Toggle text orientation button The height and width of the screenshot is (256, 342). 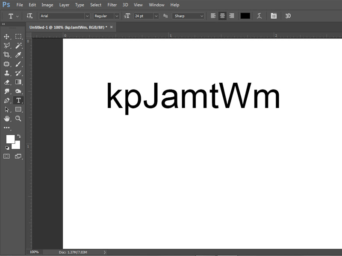pyautogui.click(x=29, y=16)
